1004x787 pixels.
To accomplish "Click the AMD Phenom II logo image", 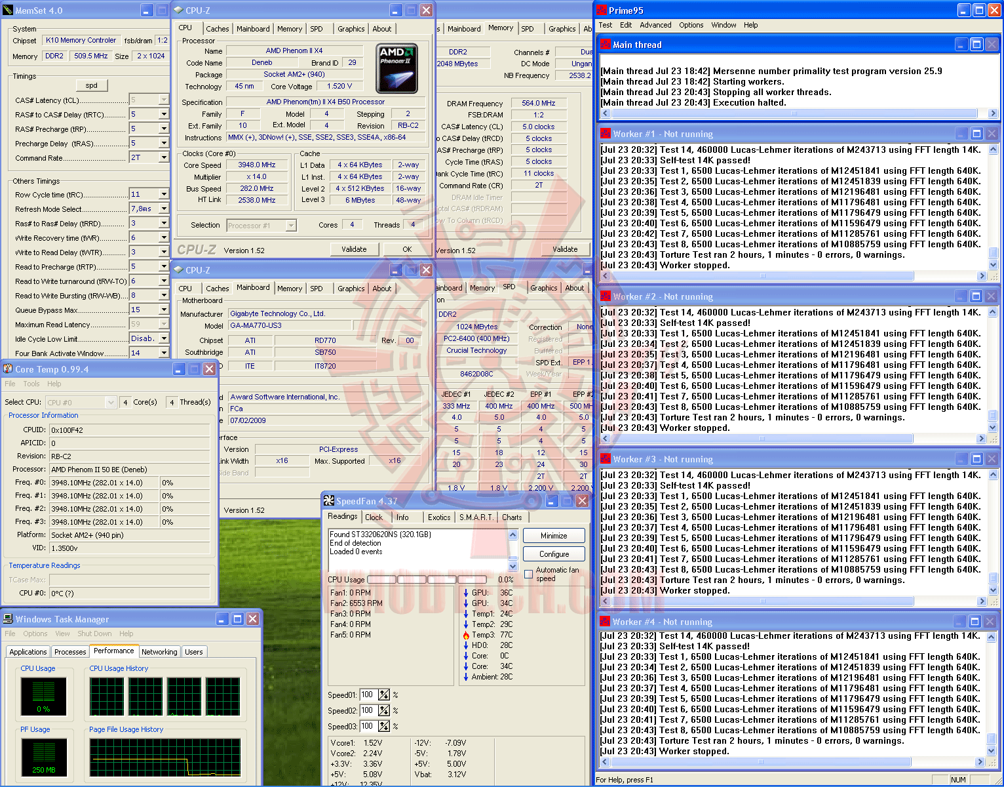I will (396, 68).
